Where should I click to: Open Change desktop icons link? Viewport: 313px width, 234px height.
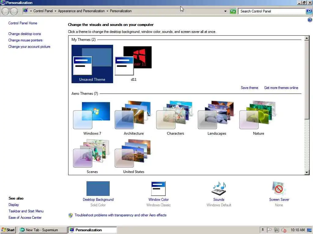click(24, 34)
